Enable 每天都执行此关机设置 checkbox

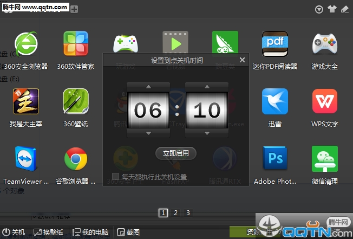[115, 176]
